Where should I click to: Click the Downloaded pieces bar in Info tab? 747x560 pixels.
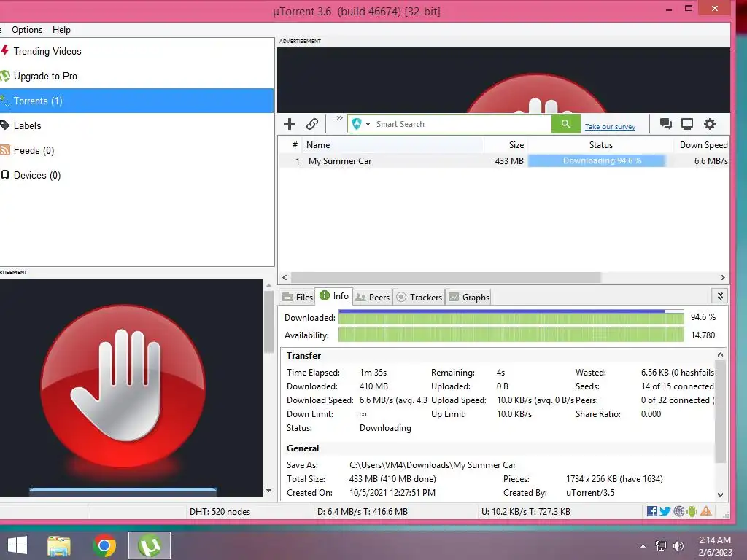click(511, 317)
